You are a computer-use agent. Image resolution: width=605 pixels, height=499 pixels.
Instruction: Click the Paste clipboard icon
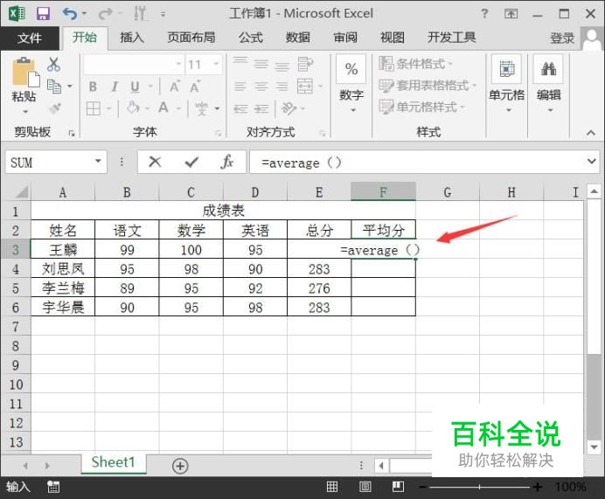(26, 73)
